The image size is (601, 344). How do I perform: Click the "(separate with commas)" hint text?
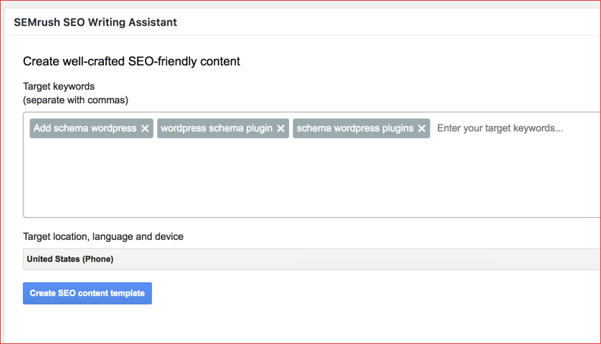click(75, 100)
